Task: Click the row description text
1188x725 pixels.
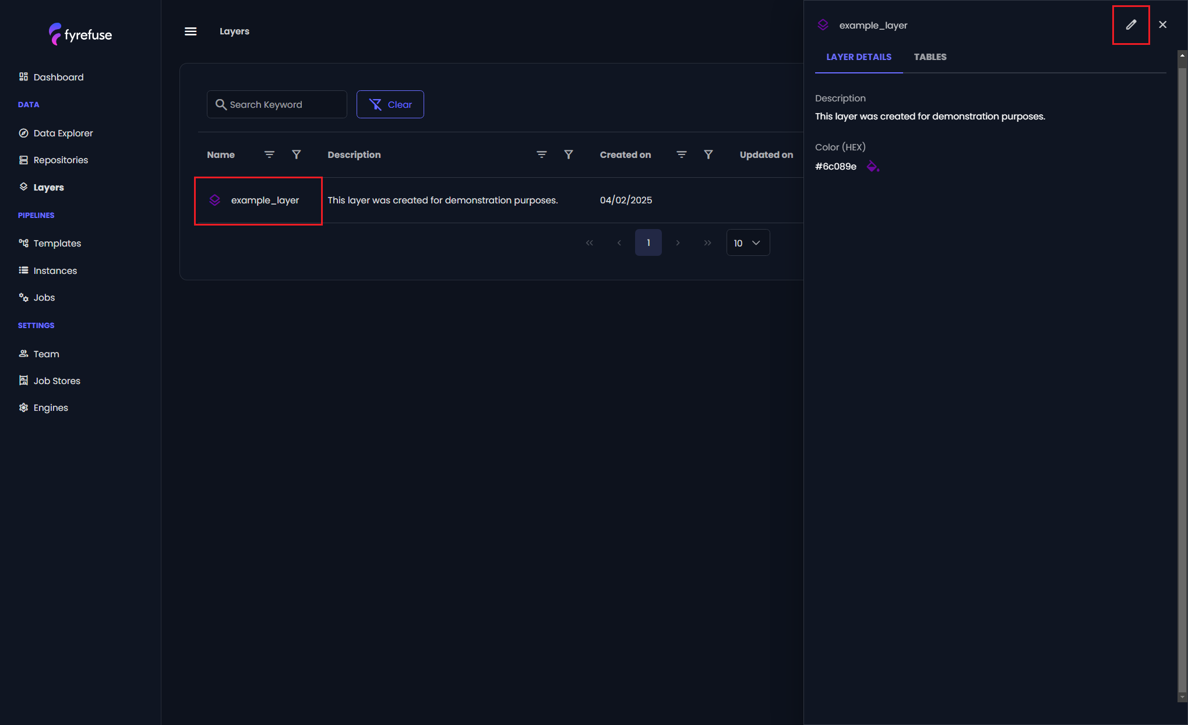Action: tap(442, 200)
